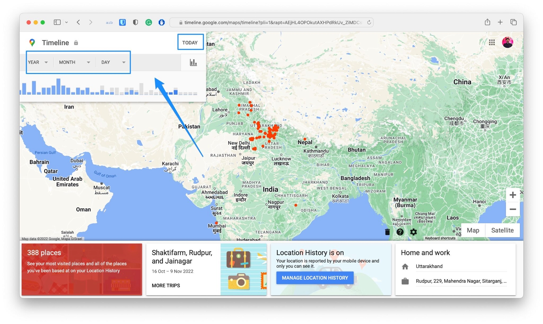The width and height of the screenshot is (543, 324).
Task: Click the TODAY button
Action: (x=190, y=42)
